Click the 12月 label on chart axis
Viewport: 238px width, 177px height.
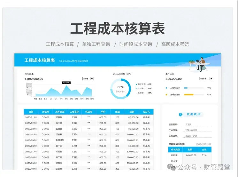click(92, 99)
